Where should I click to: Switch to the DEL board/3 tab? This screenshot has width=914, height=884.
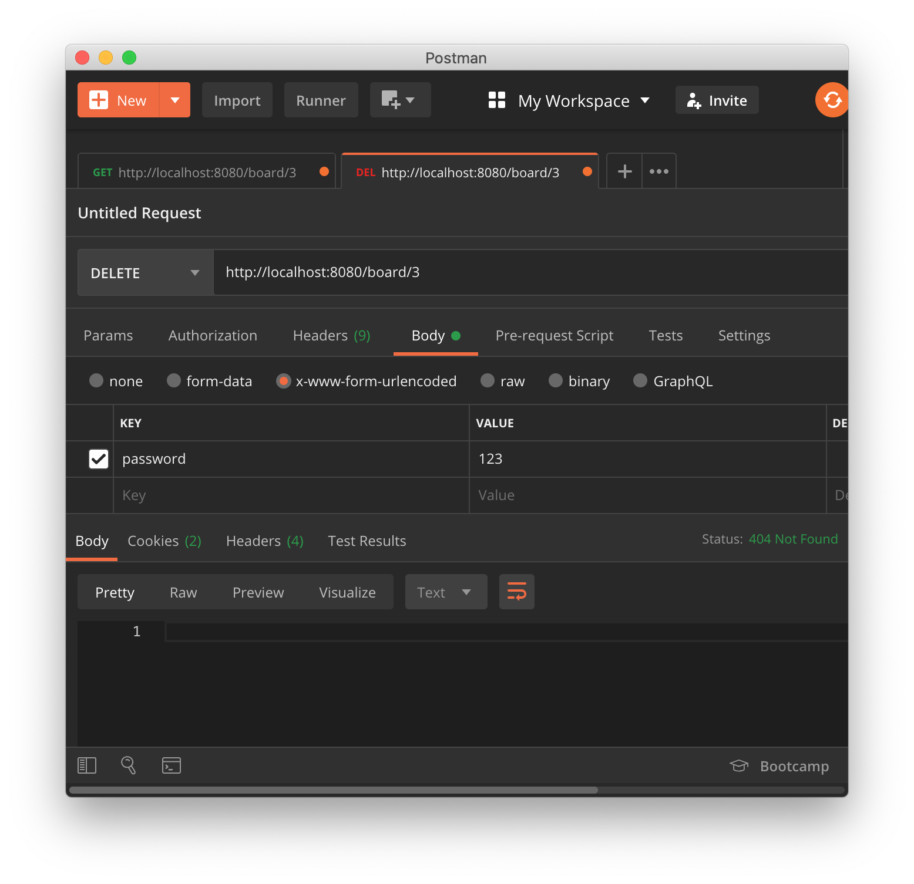(470, 171)
